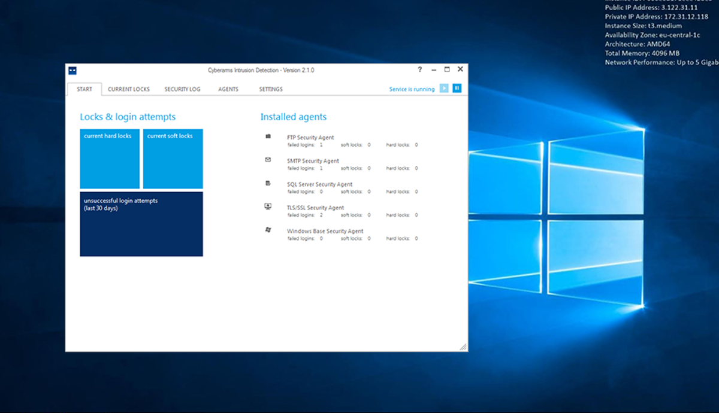Screen dimensions: 719x413
Task: Maximize the Cyberarms Intrusion Detection window
Action: pos(447,70)
